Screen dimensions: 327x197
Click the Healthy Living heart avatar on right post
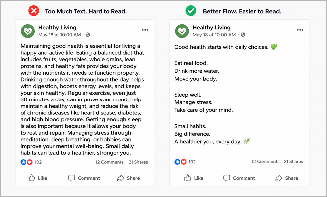tap(182, 31)
